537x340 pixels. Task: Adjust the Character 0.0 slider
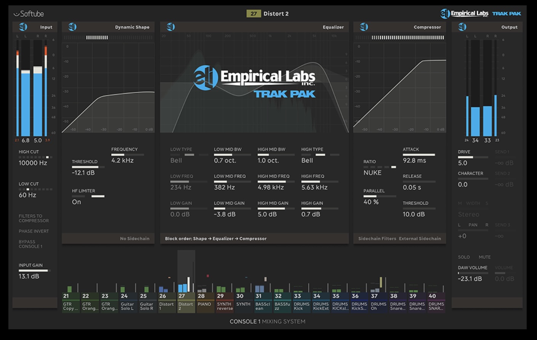[473, 179]
